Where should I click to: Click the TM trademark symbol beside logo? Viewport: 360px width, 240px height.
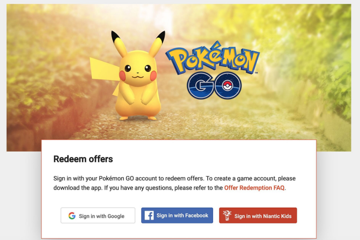coord(256,73)
